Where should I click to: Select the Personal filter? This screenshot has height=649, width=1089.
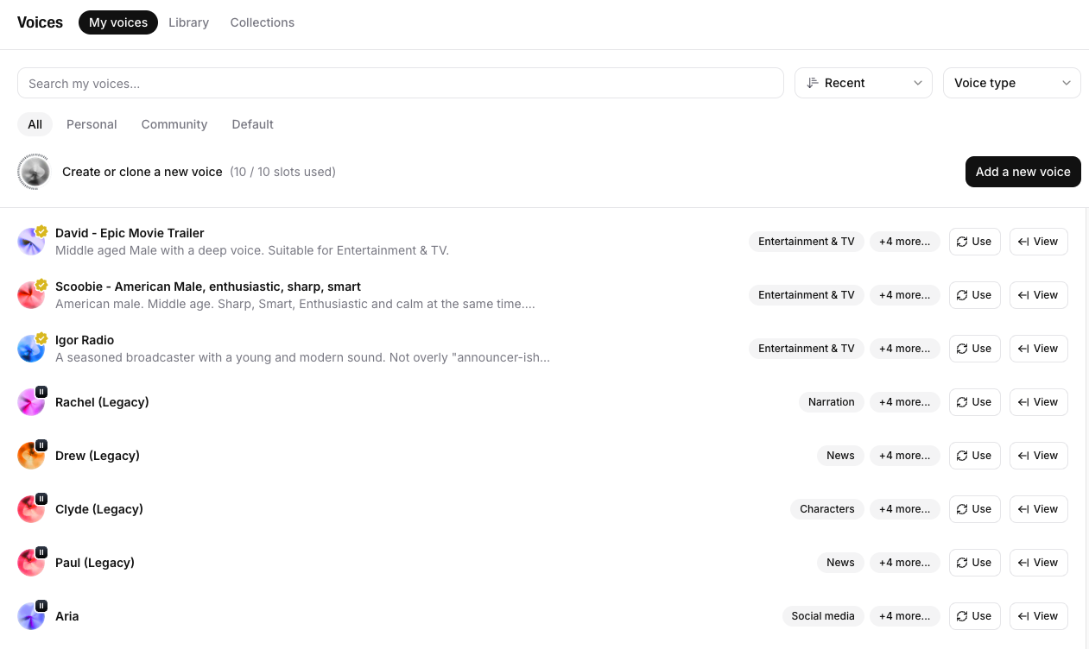tap(92, 124)
